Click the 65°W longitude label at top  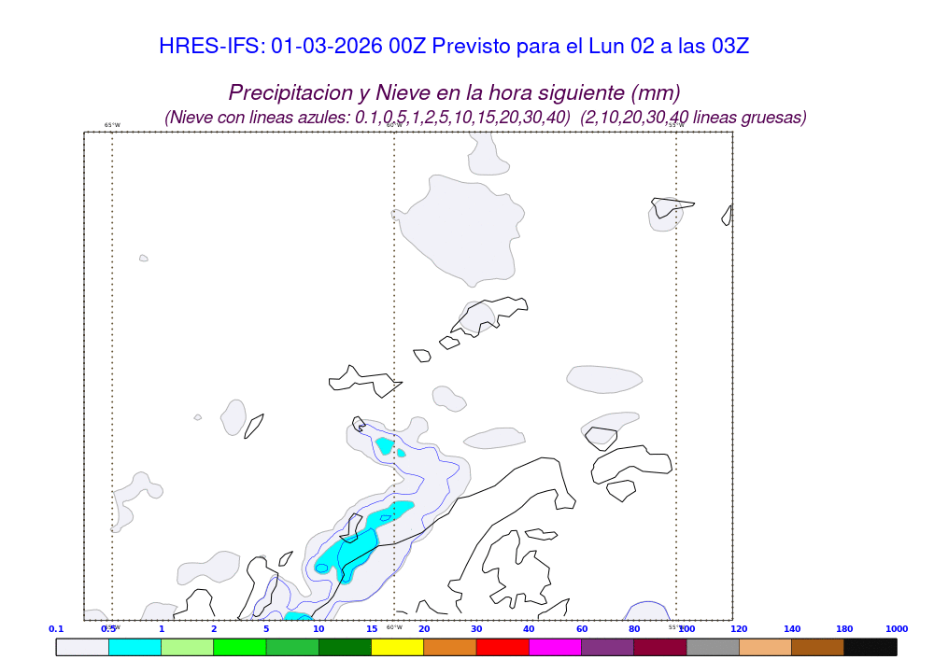click(112, 125)
